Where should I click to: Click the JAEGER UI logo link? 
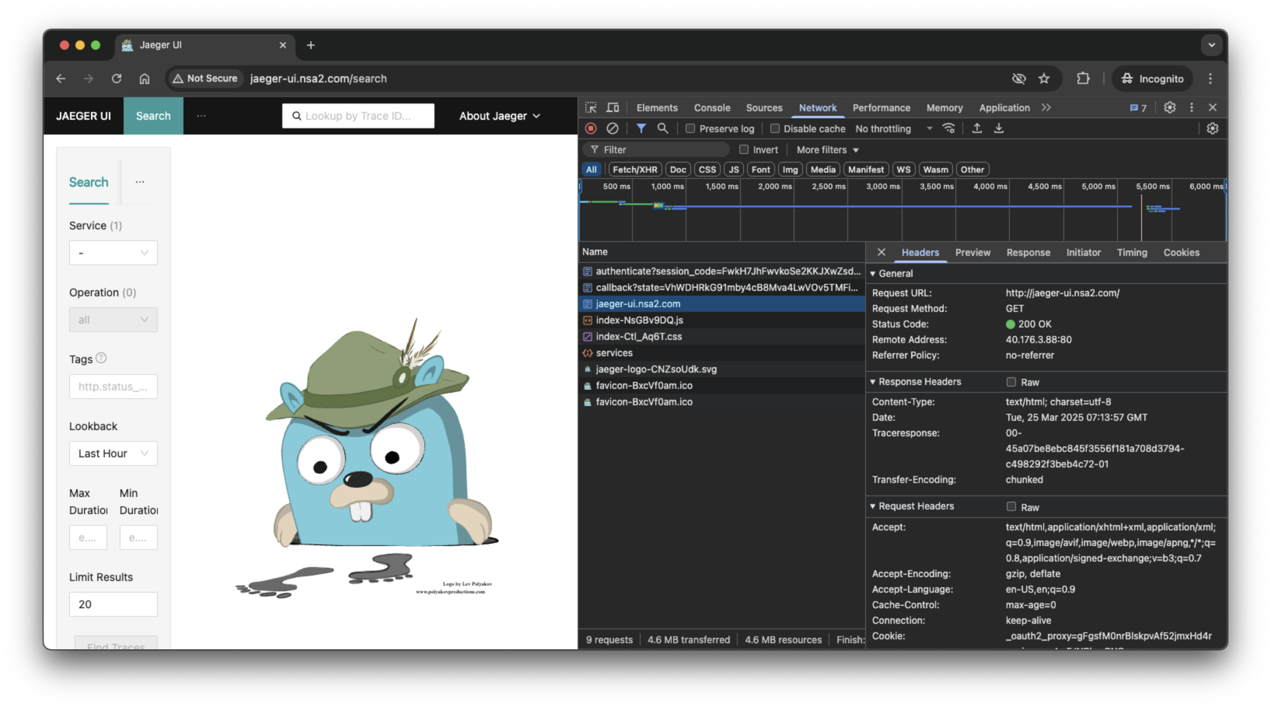(83, 116)
